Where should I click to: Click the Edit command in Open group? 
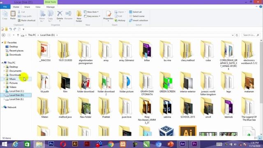118,16
